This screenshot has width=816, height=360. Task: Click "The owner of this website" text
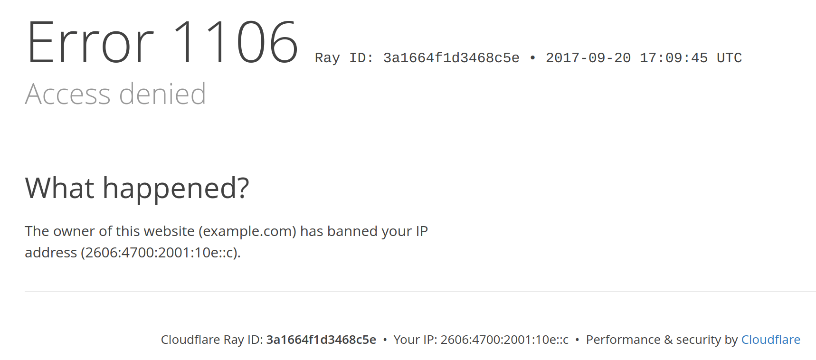tap(110, 231)
